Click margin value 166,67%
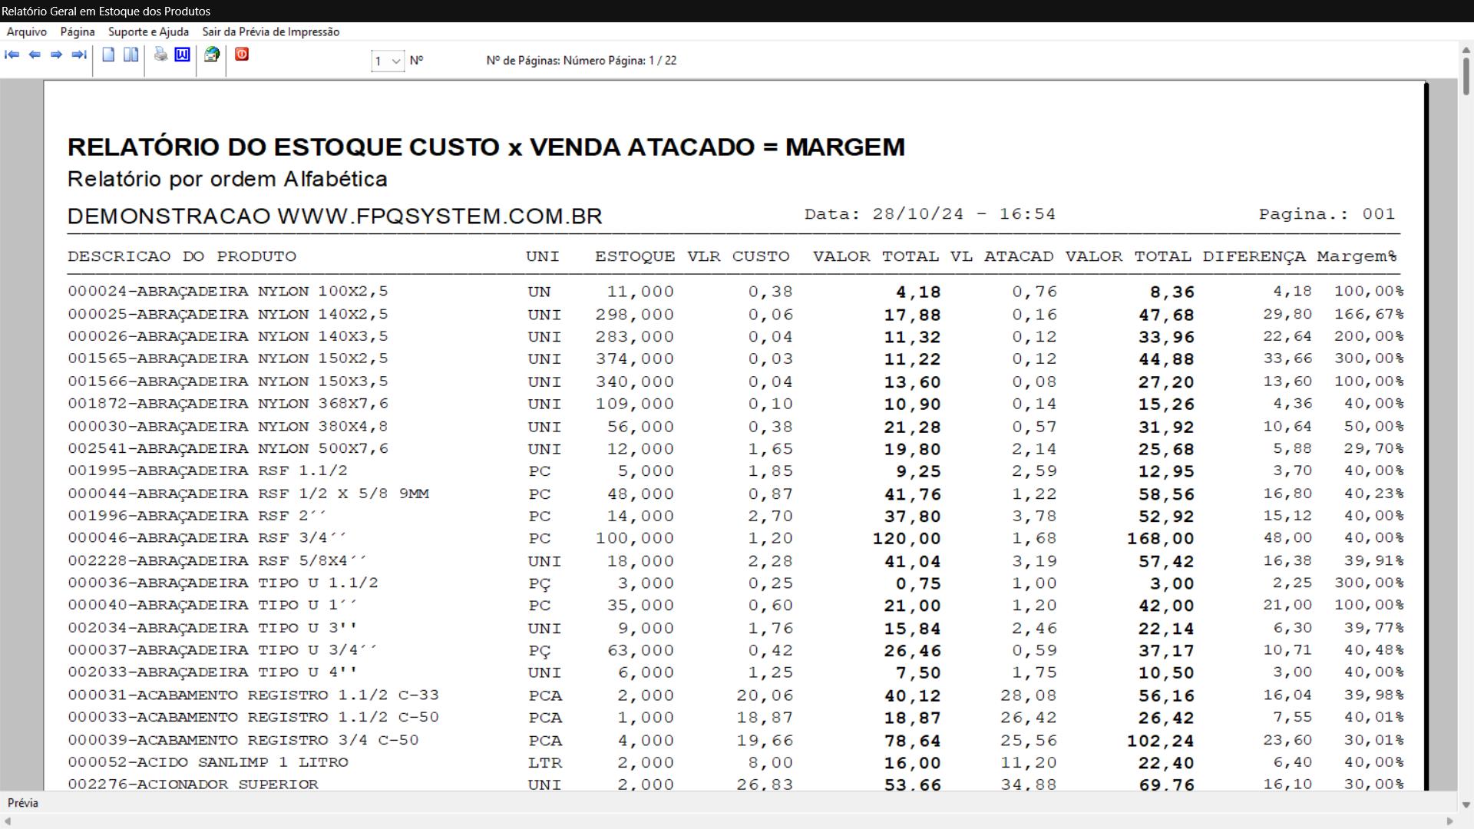 tap(1369, 315)
